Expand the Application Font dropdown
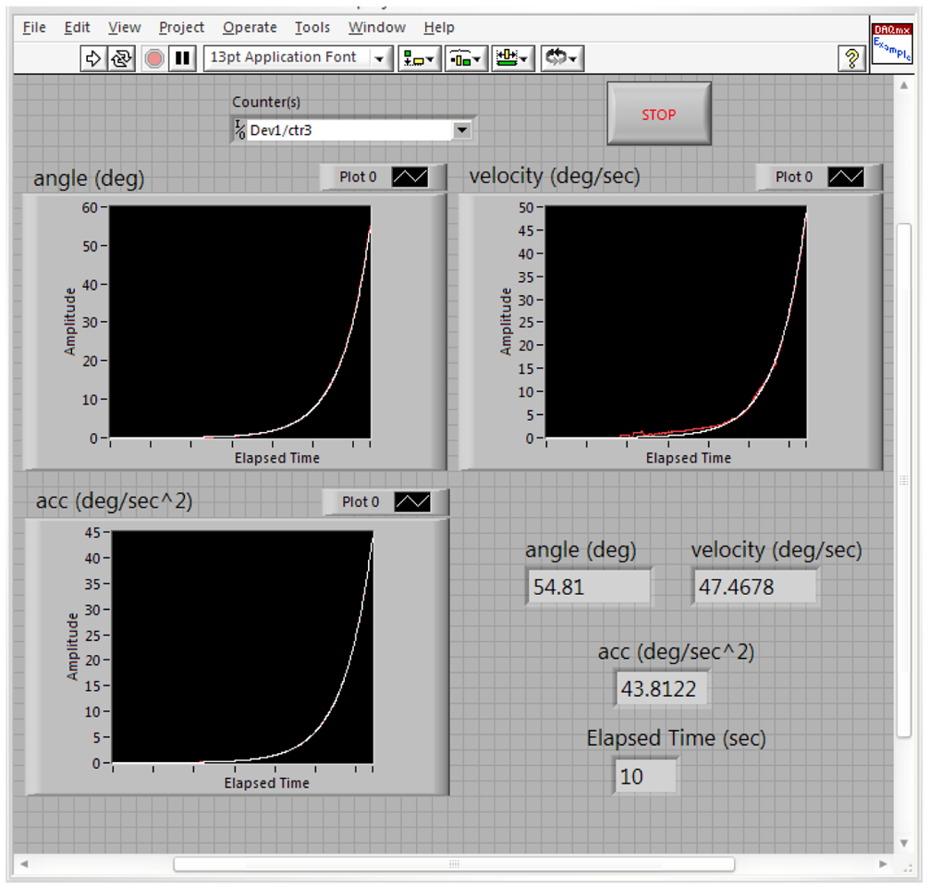The width and height of the screenshot is (929, 889). 380,59
